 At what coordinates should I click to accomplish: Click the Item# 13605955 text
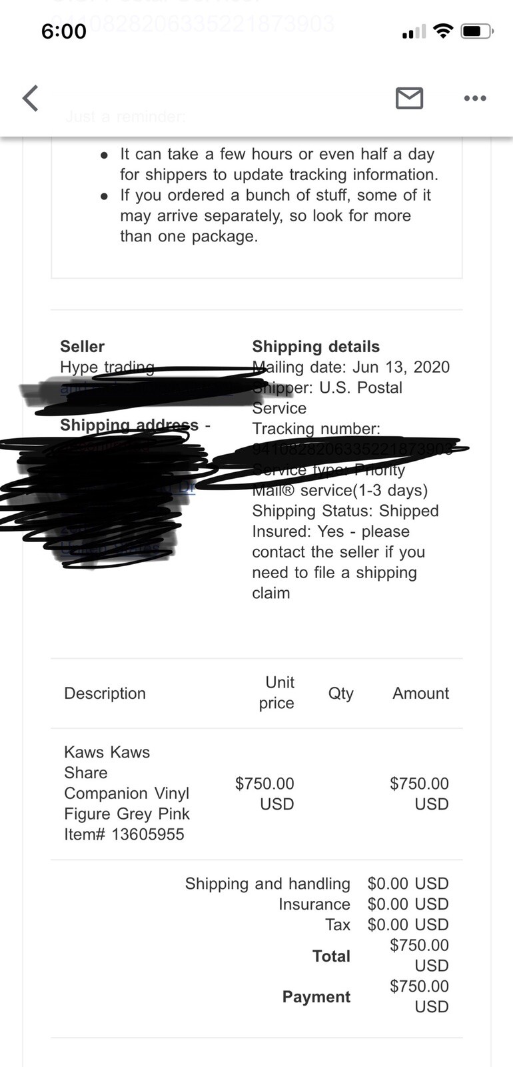124,834
